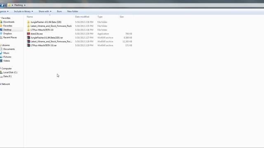
Task: Click the Recent Places icon
Action: (x=1, y=37)
